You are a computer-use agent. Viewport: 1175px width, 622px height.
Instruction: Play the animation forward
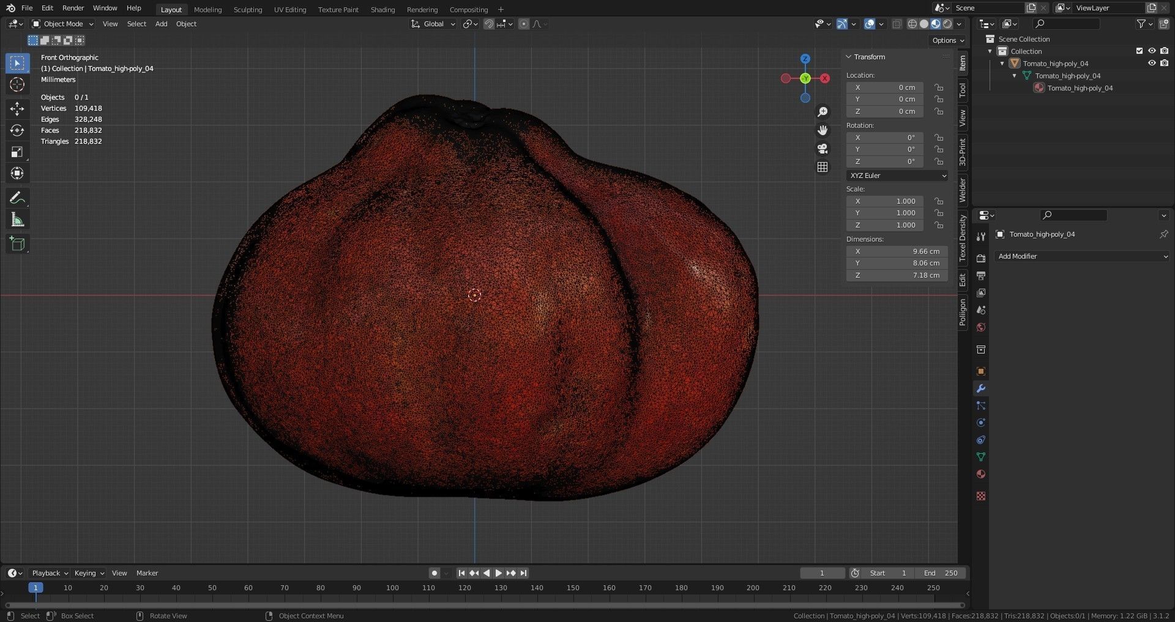498,573
